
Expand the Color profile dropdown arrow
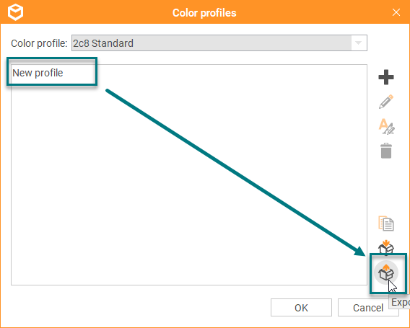tap(358, 43)
